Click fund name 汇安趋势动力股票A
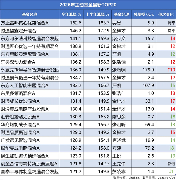 tap(20, 117)
